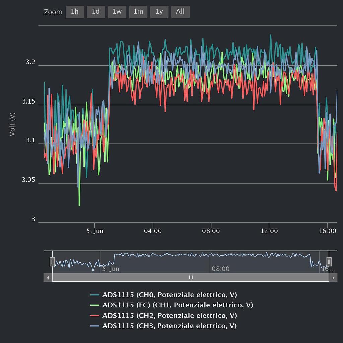Select the 1m zoom button
Viewport: 343px width, 343px height.
138,12
